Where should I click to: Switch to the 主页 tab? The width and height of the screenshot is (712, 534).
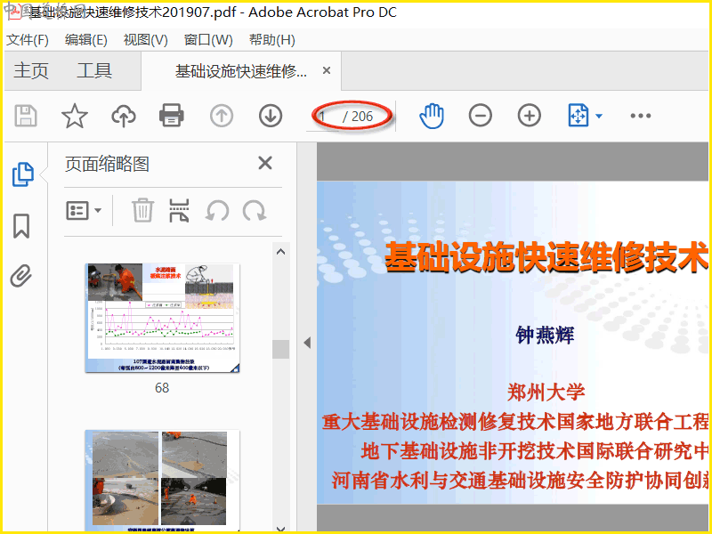pyautogui.click(x=31, y=71)
